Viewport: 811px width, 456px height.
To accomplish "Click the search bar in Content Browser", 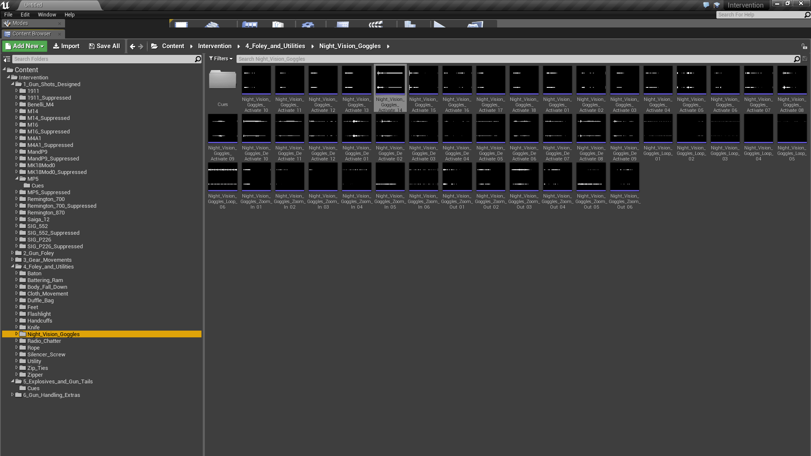I will click(x=517, y=58).
